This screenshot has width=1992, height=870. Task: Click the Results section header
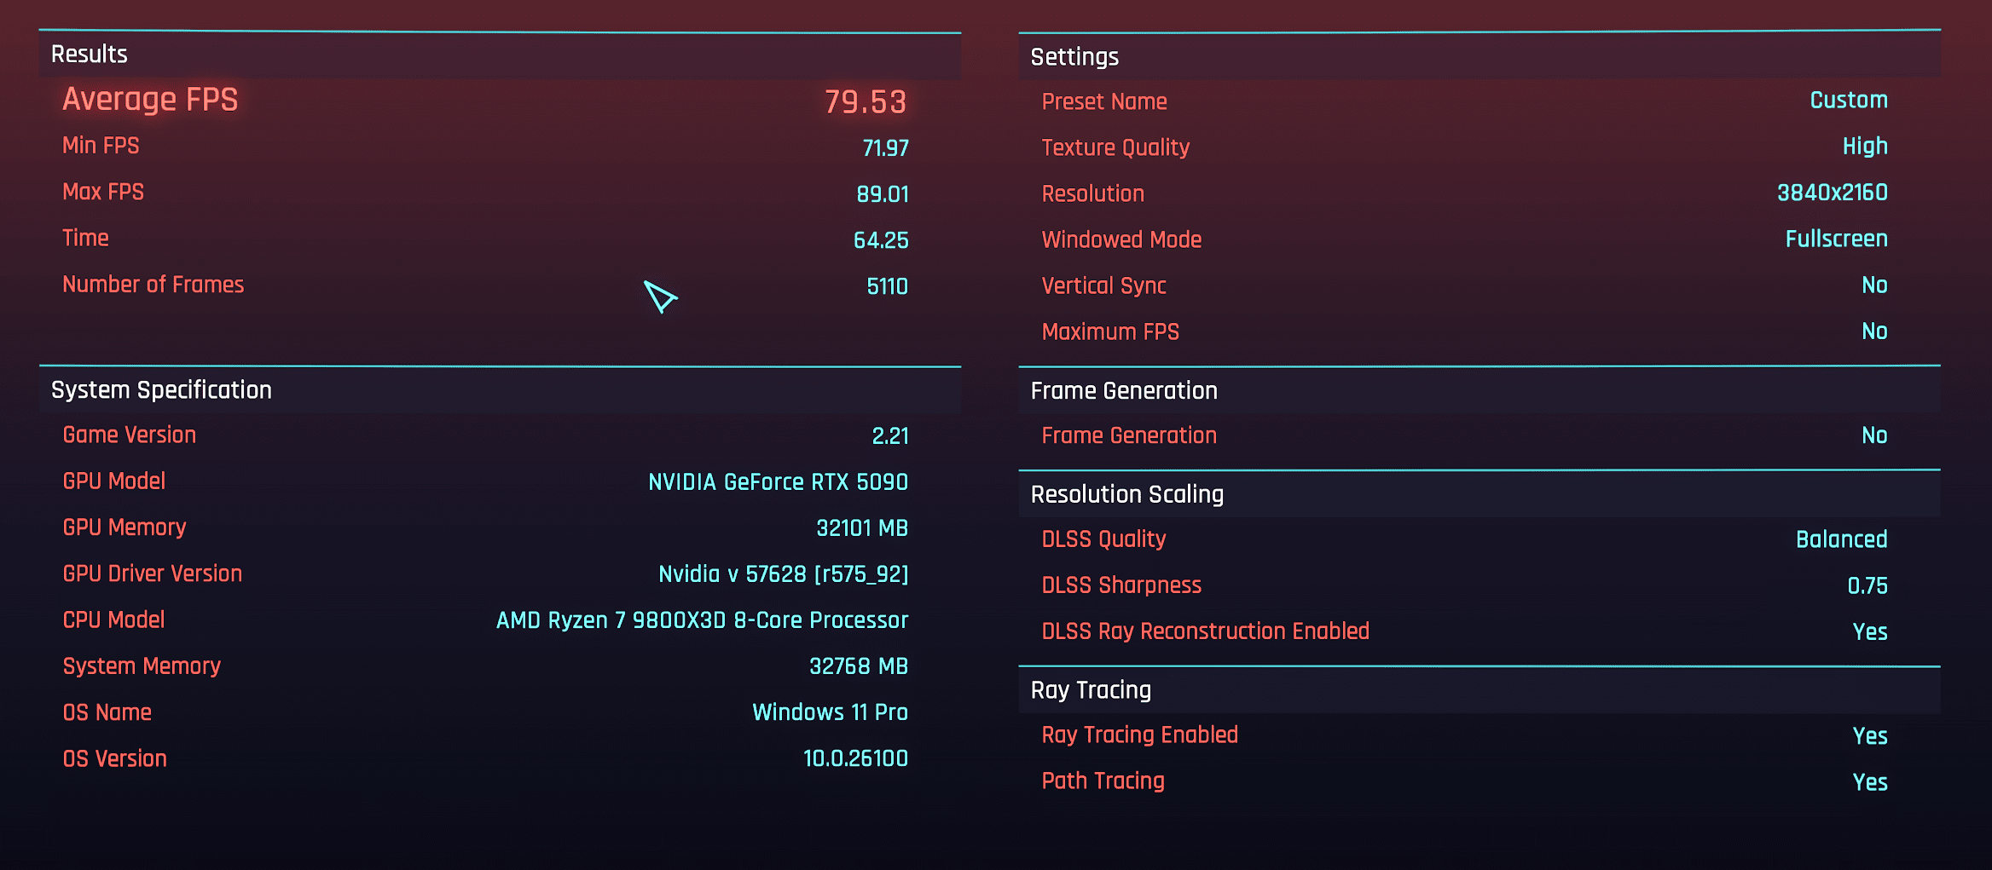[90, 55]
